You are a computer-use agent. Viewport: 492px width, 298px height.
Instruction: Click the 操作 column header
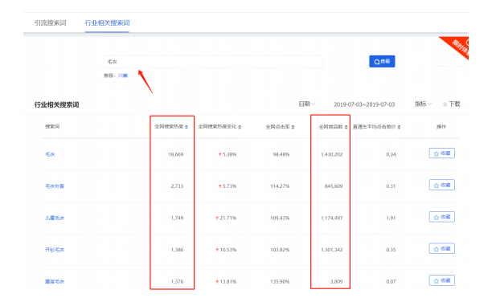click(x=441, y=127)
